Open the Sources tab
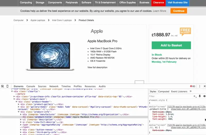 tap(42, 86)
